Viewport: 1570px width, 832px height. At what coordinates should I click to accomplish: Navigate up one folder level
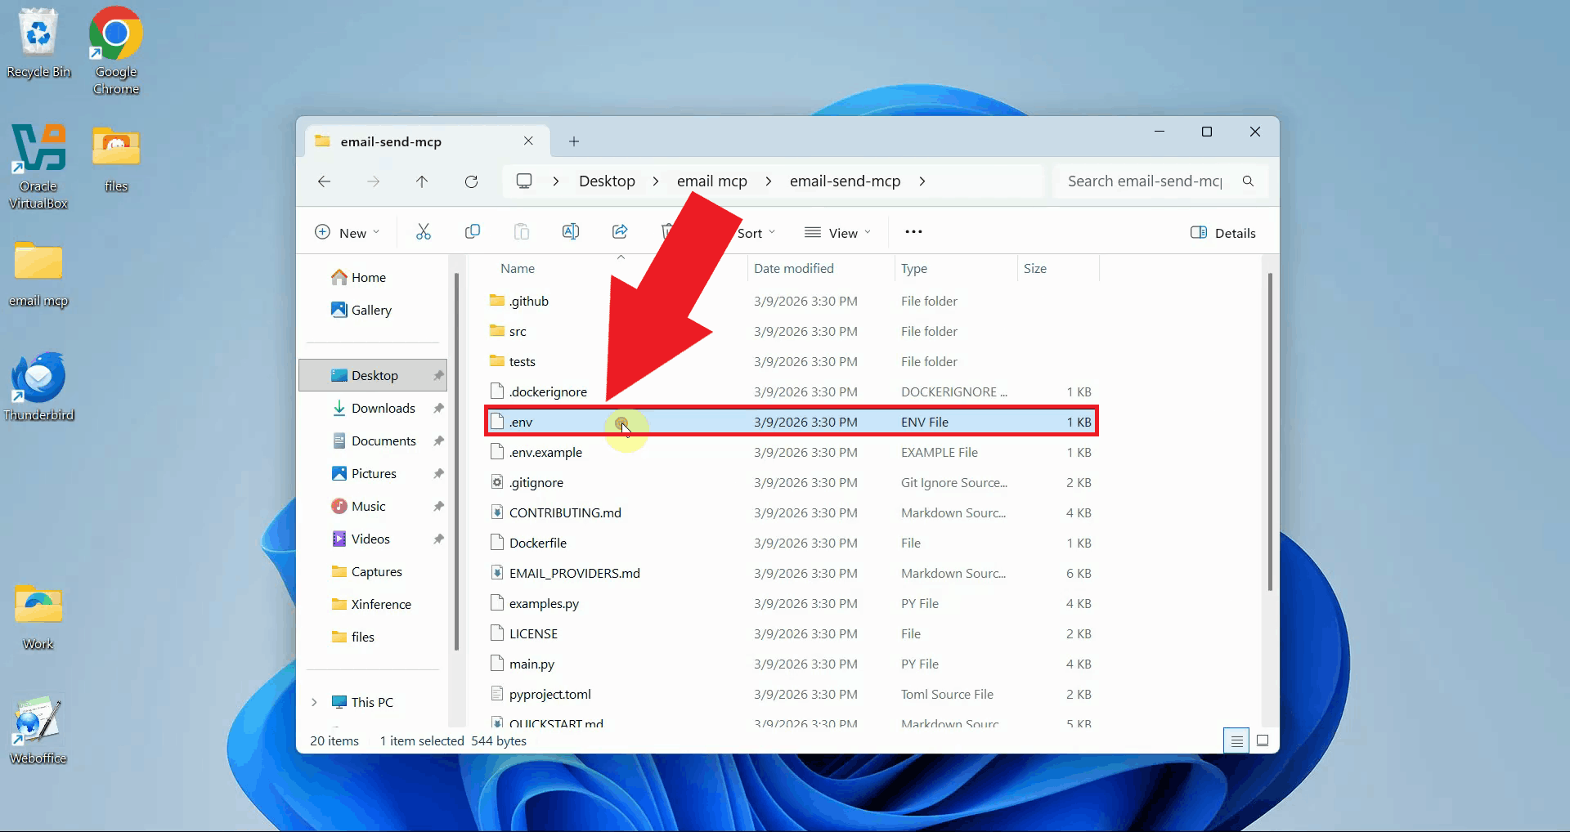point(422,181)
